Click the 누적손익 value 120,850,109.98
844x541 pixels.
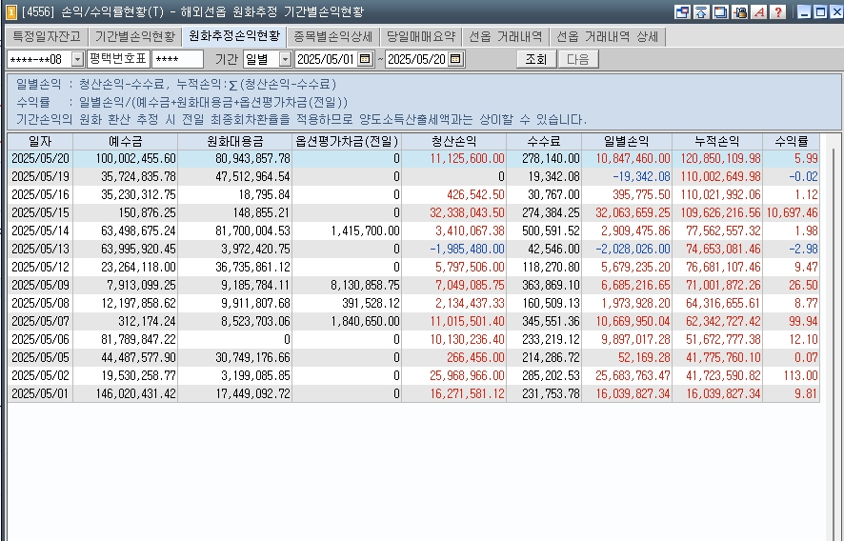721,158
